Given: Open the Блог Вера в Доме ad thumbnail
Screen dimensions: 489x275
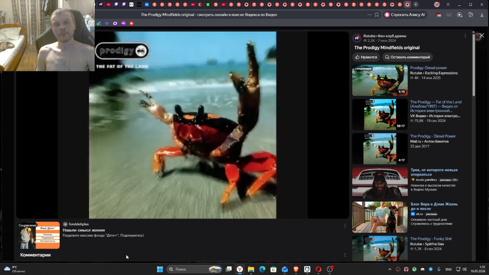Looking at the screenshot, I should (380, 217).
